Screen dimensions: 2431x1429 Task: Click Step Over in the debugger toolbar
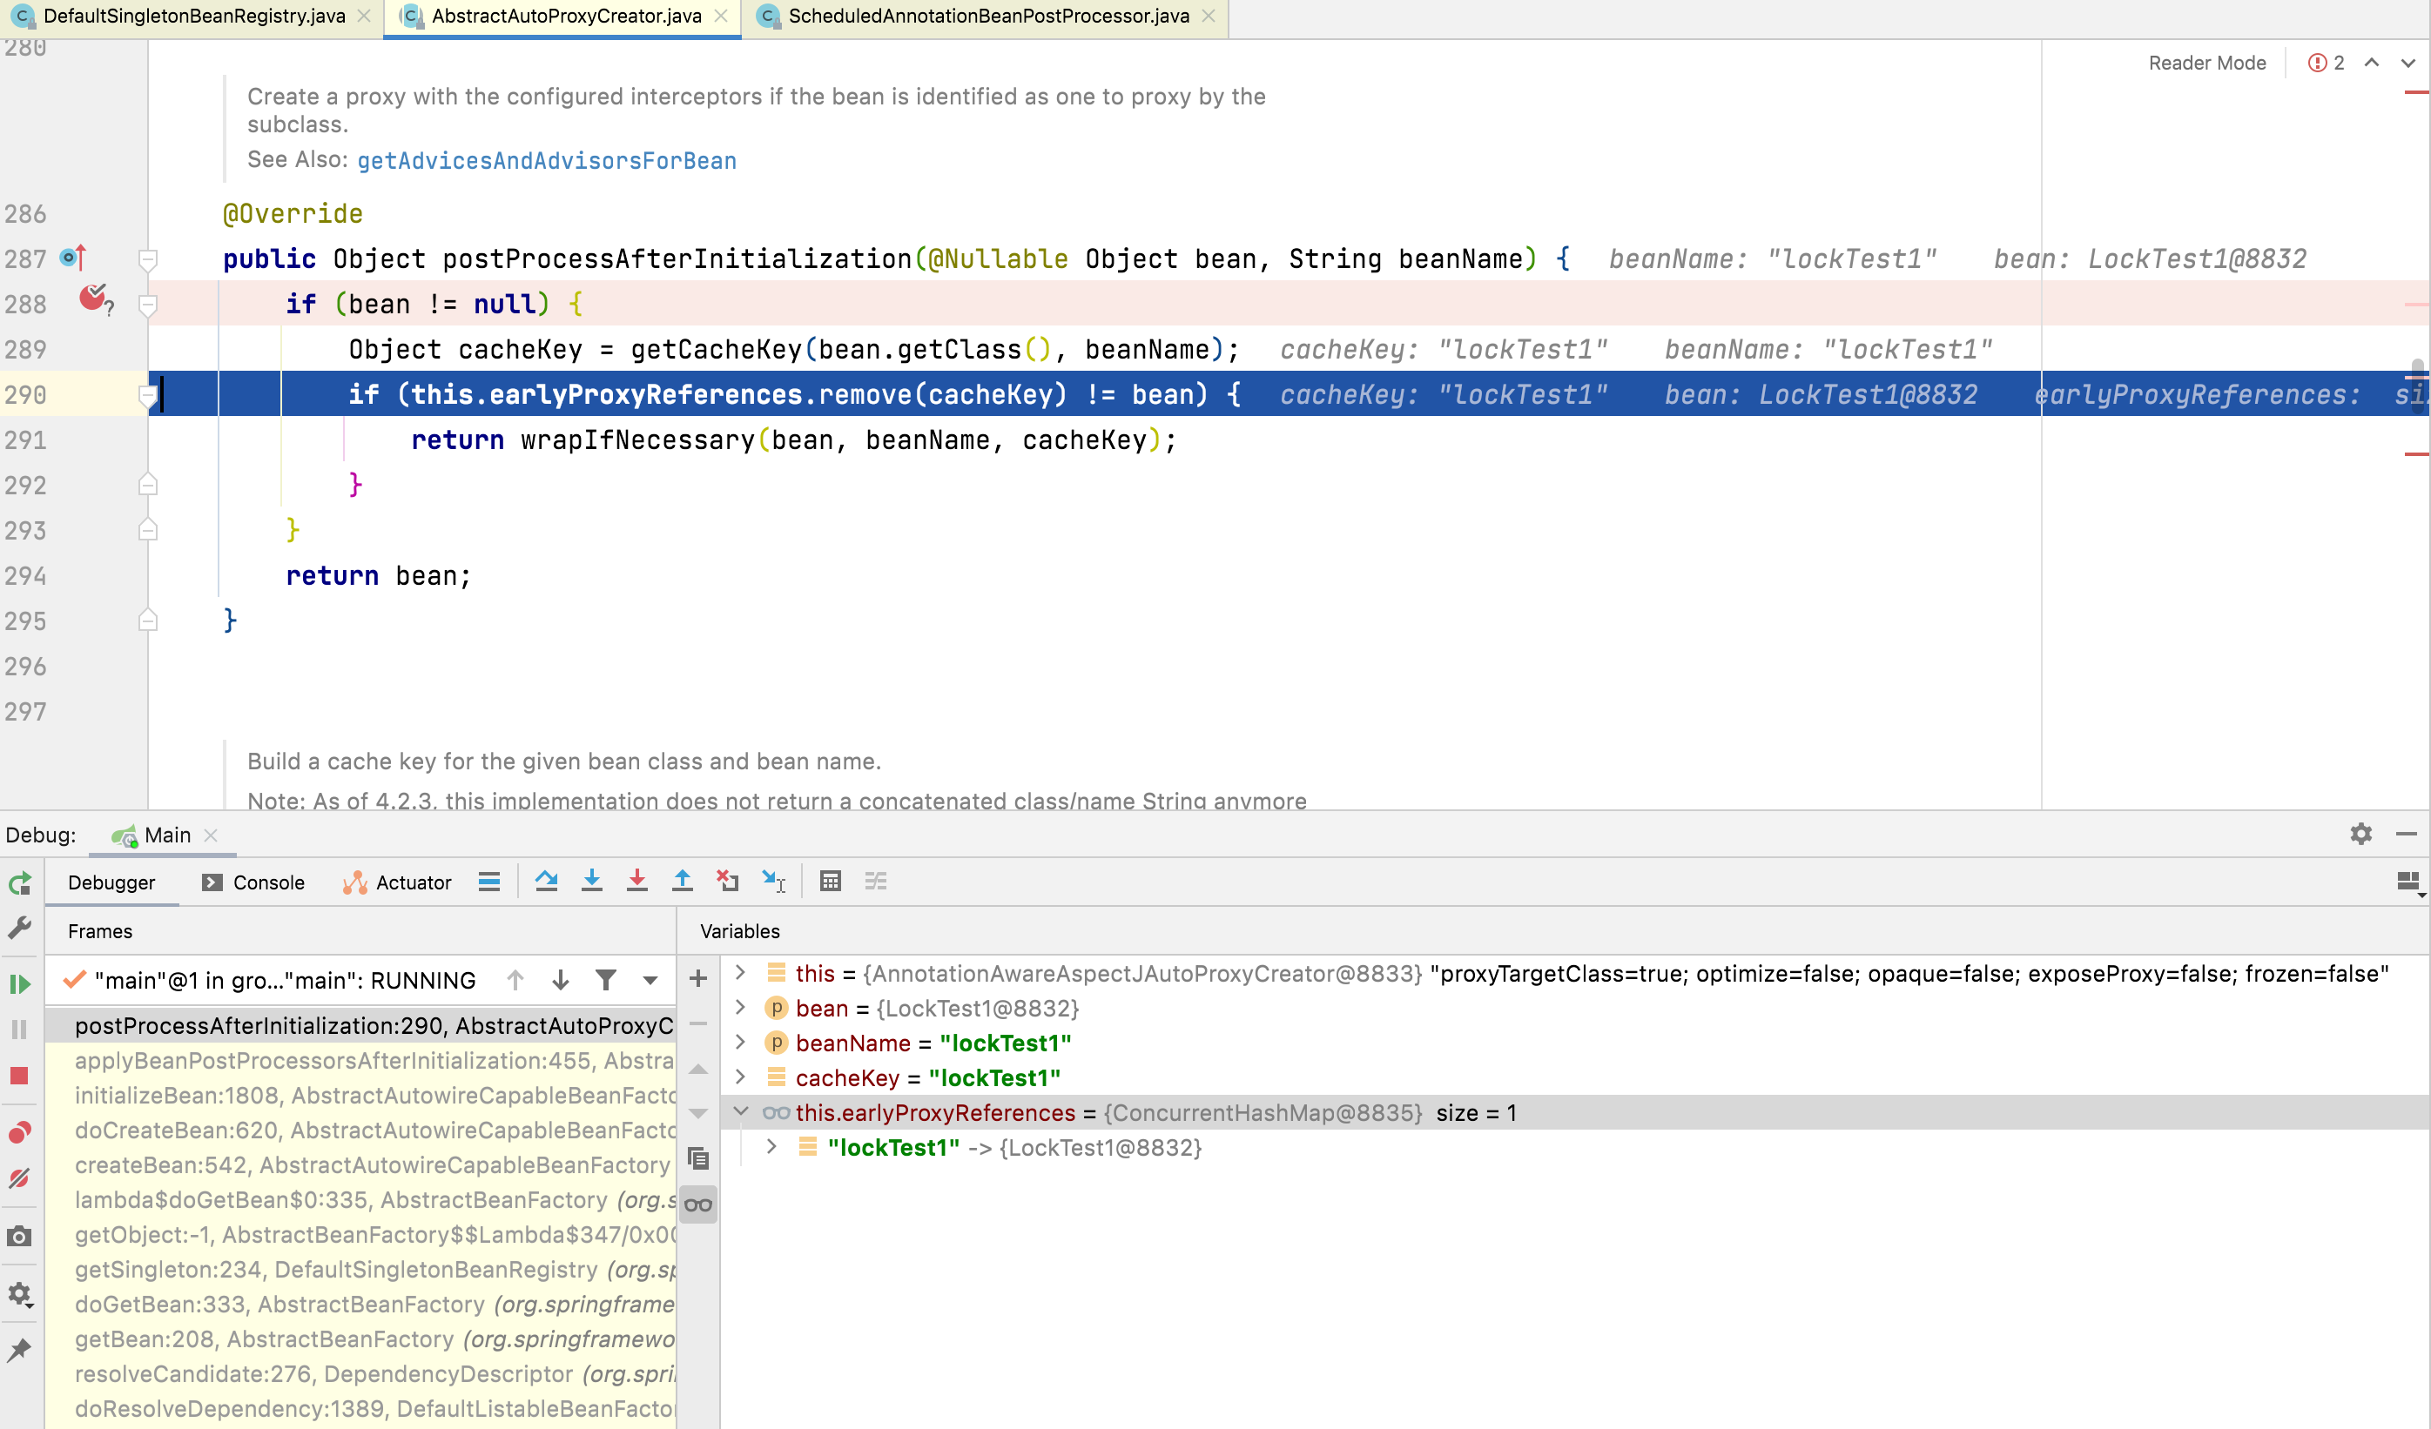point(547,881)
